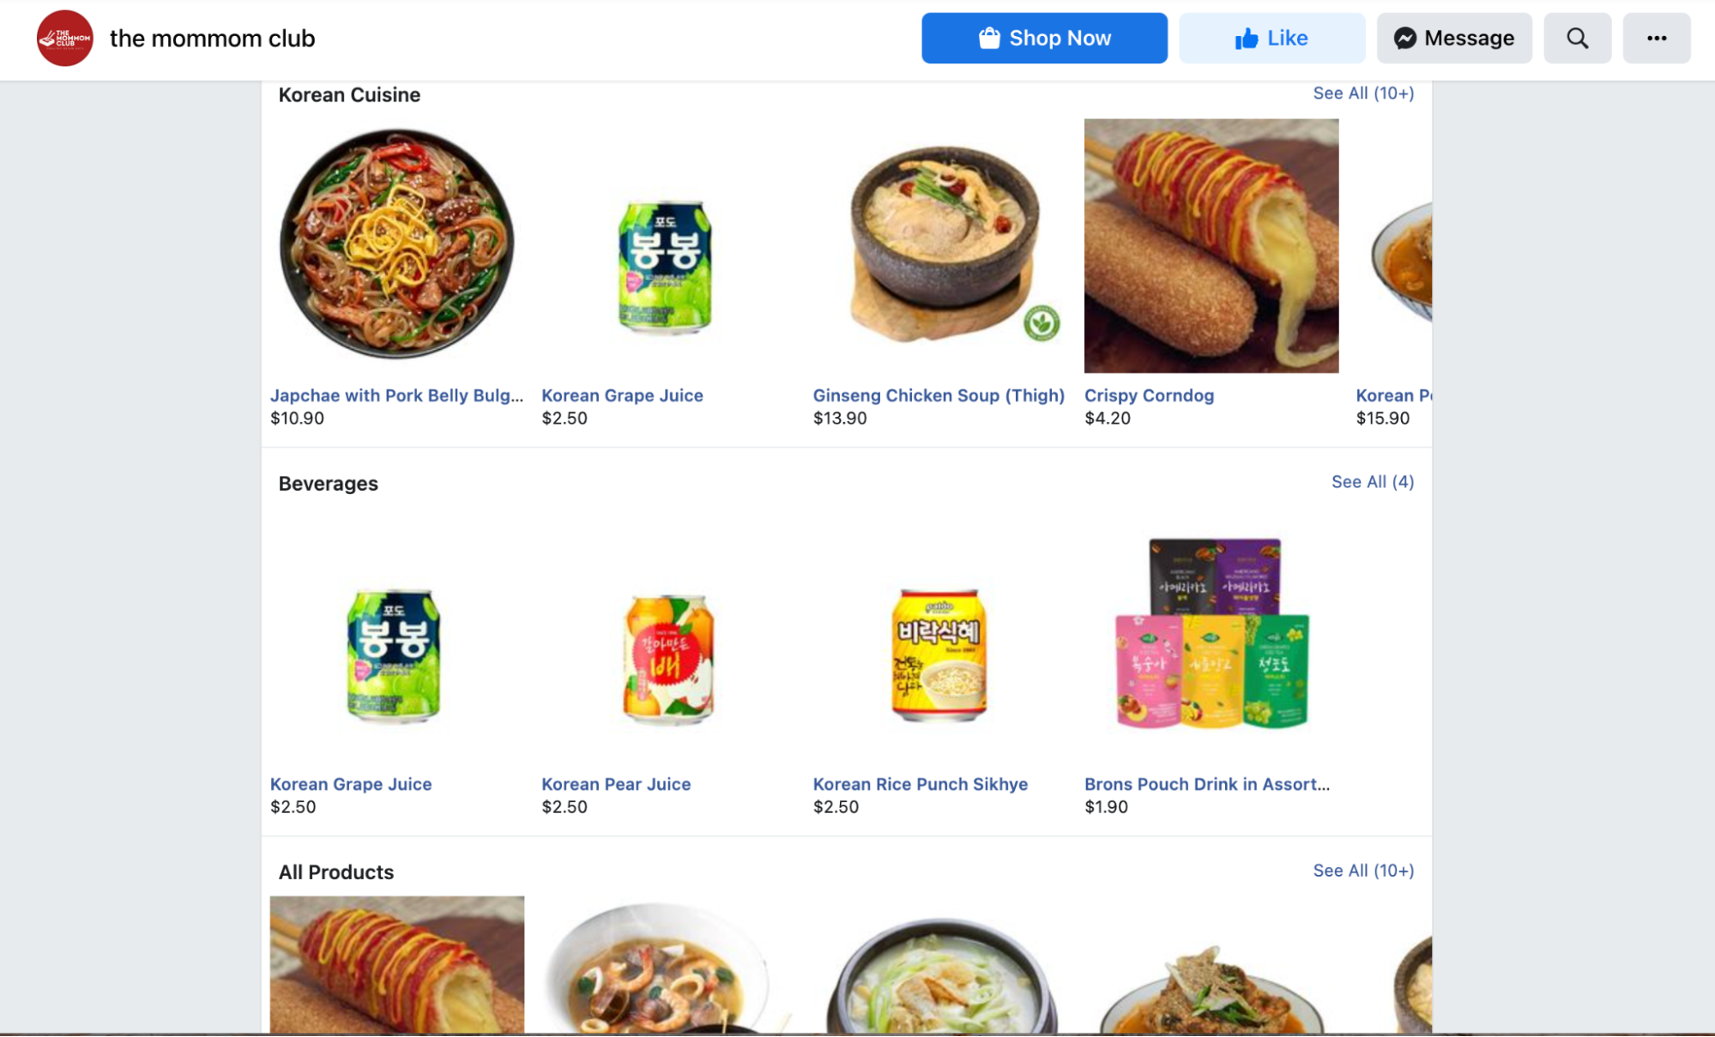Click the shopping bag inside Shop Now
Image resolution: width=1715 pixels, height=1037 pixels.
tap(988, 38)
